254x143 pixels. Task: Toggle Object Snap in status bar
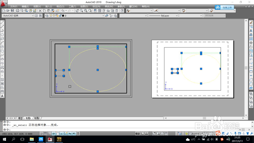pos(58,134)
